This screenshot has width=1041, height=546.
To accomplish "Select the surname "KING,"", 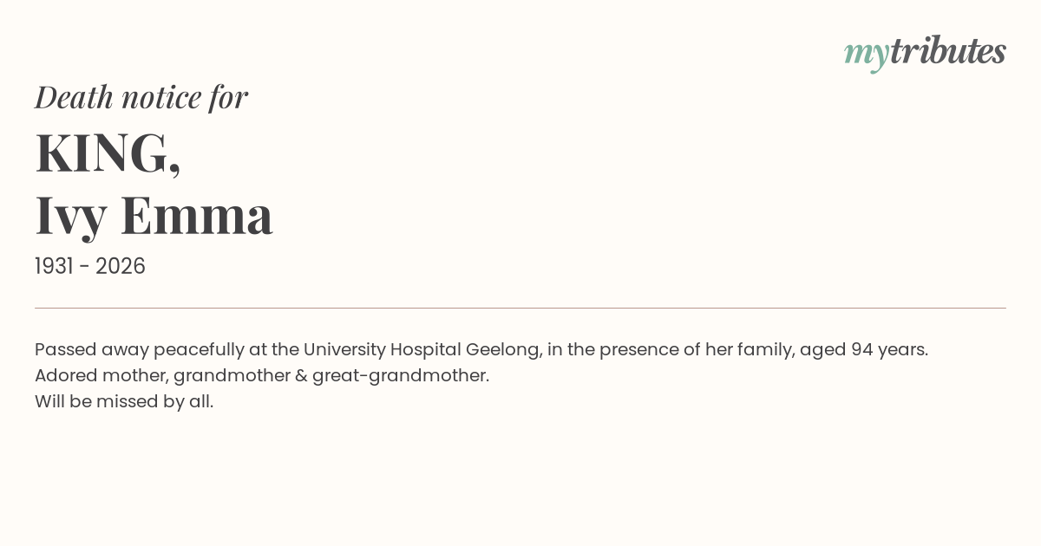I will click(x=108, y=153).
